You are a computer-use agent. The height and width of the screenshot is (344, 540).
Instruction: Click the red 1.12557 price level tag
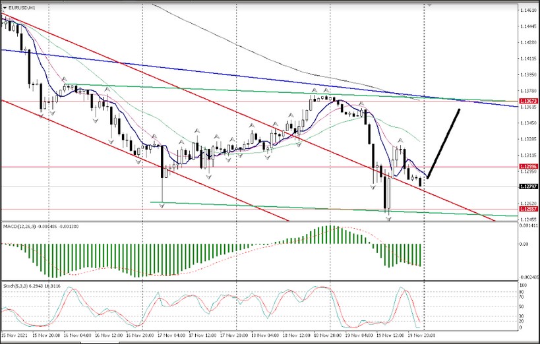point(529,210)
